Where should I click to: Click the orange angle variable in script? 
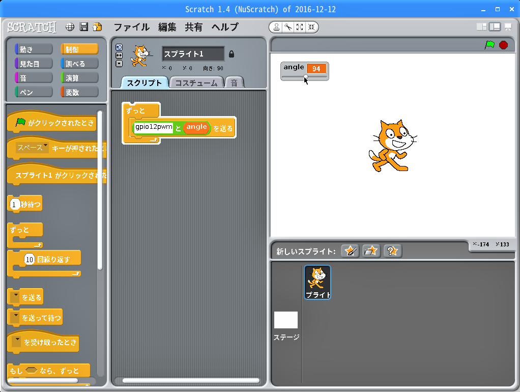point(196,127)
